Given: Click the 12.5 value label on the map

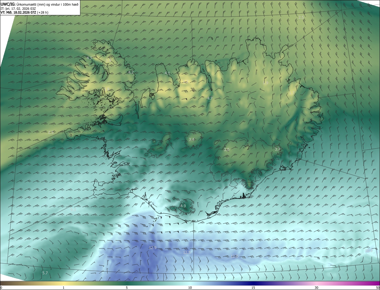Looking at the screenshot, I should pyautogui.click(x=187, y=252).
